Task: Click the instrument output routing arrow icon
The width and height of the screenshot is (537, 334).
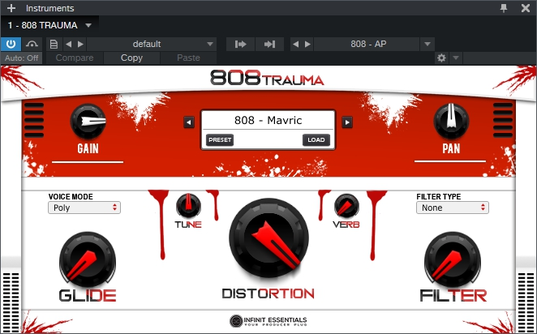Action: tap(240, 44)
